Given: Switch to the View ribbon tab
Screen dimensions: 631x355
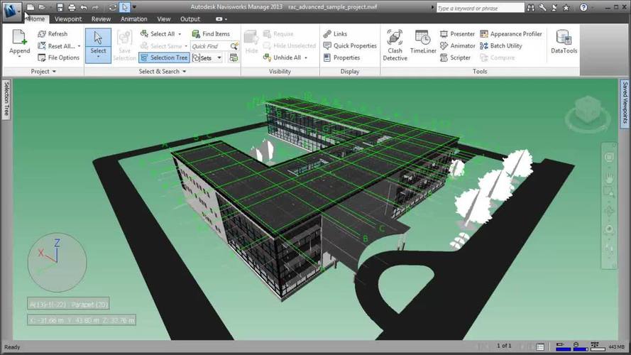Looking at the screenshot, I should 163,19.
